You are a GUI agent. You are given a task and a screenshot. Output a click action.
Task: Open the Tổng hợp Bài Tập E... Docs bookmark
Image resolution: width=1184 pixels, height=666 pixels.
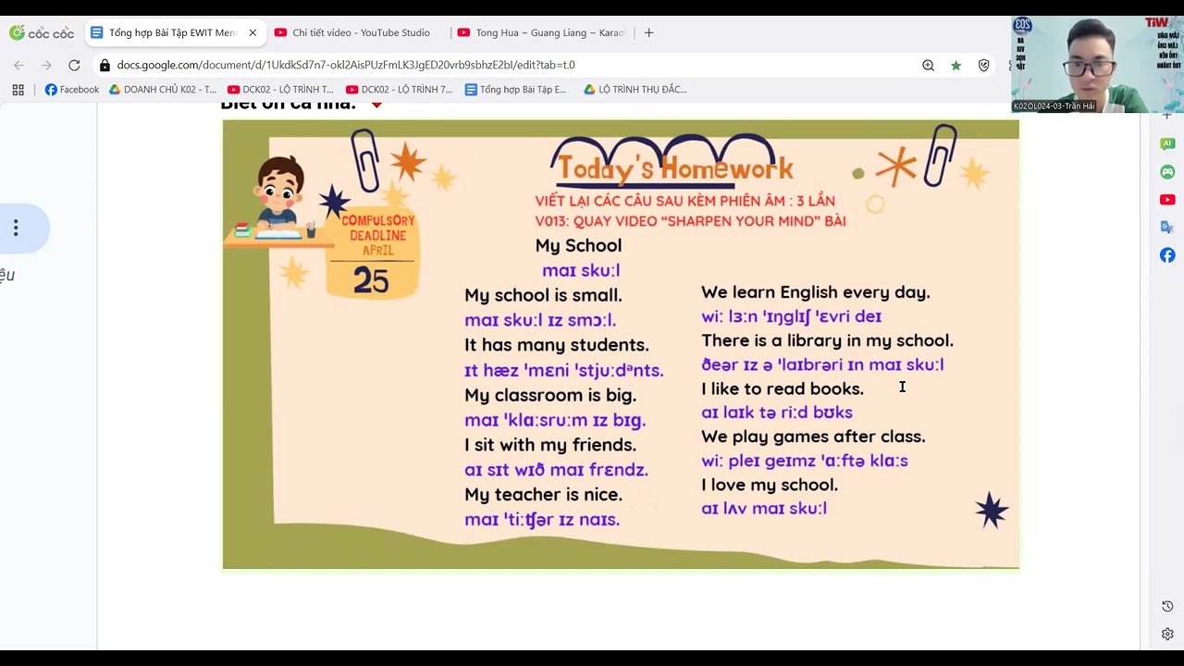(515, 90)
